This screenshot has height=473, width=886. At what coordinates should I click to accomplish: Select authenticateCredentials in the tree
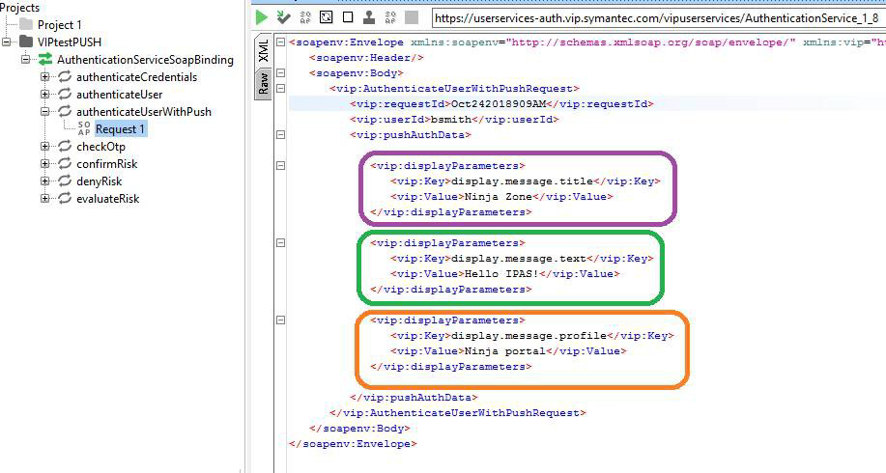coord(137,77)
